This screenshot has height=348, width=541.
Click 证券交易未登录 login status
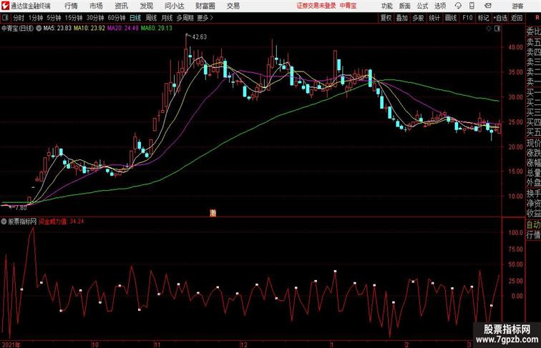click(316, 6)
